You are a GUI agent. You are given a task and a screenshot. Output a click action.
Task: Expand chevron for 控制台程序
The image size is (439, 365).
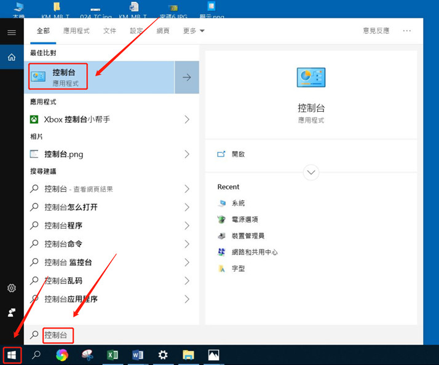click(187, 226)
